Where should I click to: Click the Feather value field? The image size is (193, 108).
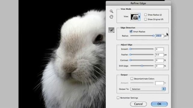[x=160, y=55]
